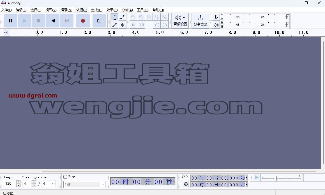Click Silence audio selection icon
This screenshot has width=325, height=195.
point(141,25)
